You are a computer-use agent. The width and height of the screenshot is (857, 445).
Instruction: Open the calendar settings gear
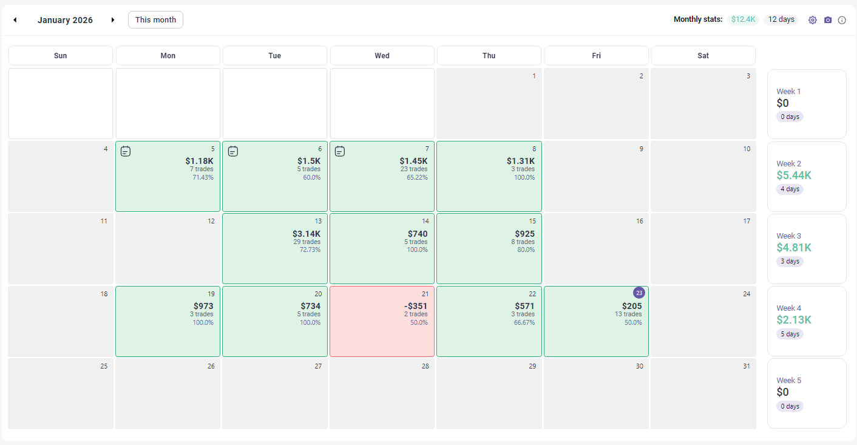point(813,20)
